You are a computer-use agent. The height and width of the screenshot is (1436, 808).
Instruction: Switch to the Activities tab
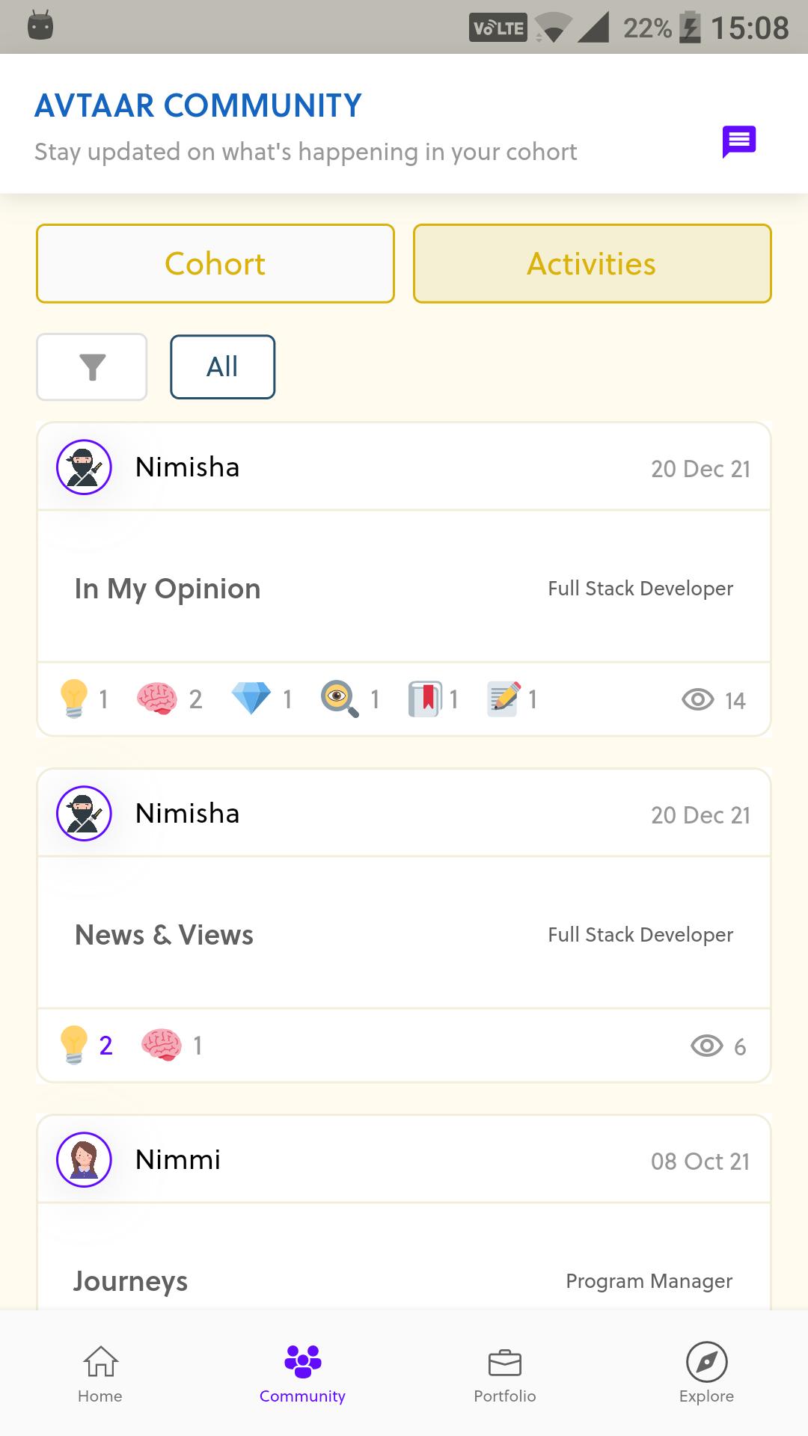pyautogui.click(x=592, y=263)
